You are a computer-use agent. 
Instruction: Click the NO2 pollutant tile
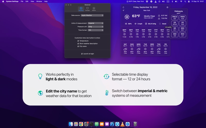(x=183, y=29)
